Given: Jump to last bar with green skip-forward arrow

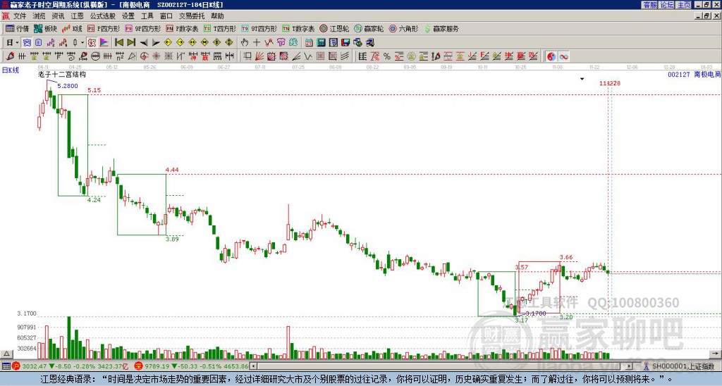Looking at the screenshot, I should [131, 43].
